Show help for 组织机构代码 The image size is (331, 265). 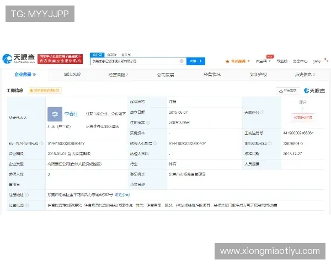[x=270, y=144]
